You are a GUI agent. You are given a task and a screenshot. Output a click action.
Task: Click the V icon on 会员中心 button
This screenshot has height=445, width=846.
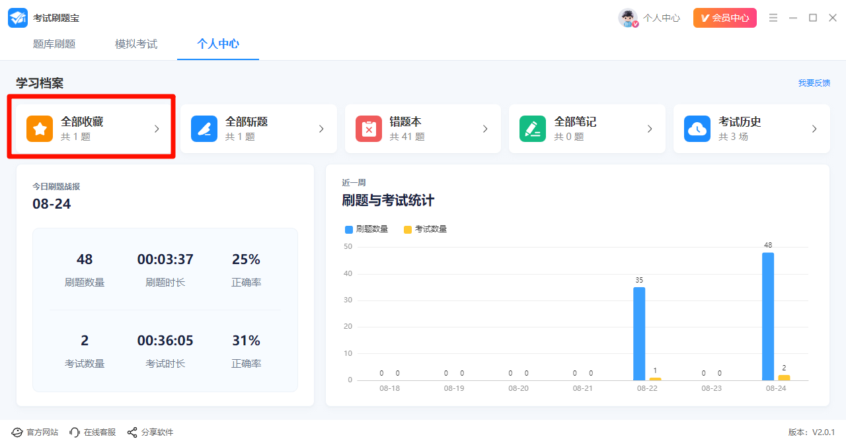tap(705, 18)
